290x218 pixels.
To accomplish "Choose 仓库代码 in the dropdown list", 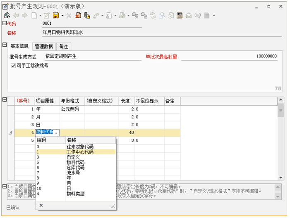I will pyautogui.click(x=76, y=168).
